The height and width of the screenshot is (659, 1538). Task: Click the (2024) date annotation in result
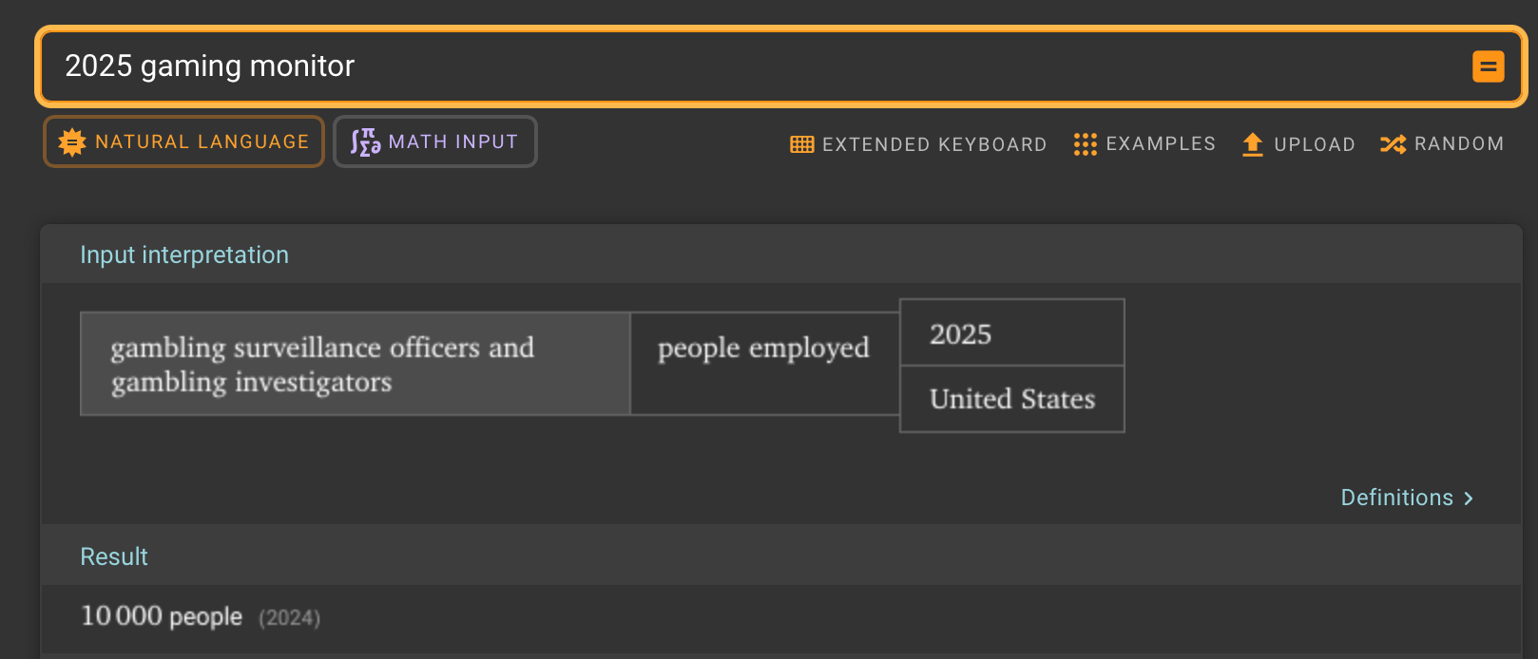290,618
